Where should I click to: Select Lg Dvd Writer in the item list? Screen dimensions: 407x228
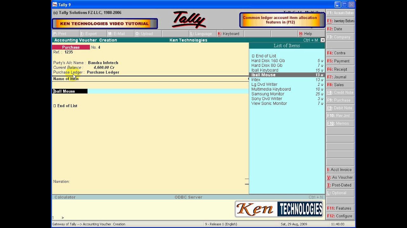click(287, 85)
